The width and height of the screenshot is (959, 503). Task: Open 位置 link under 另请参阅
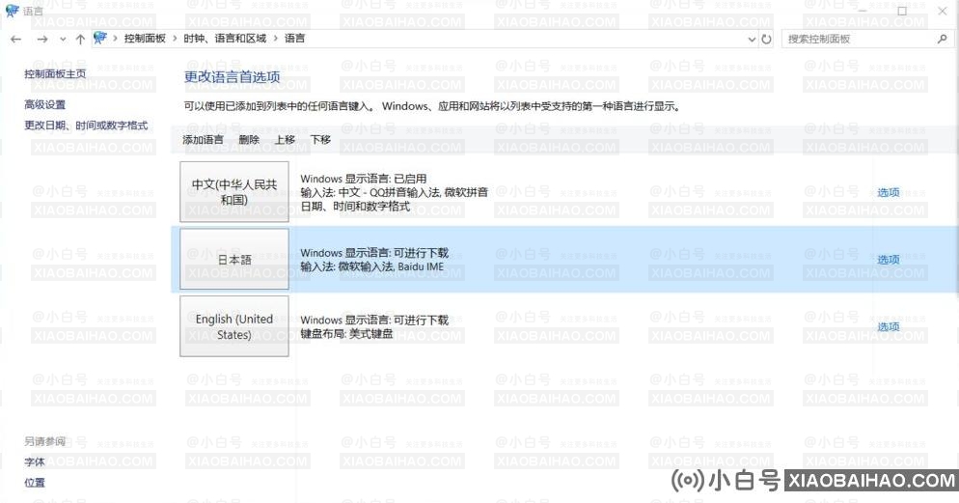[35, 483]
